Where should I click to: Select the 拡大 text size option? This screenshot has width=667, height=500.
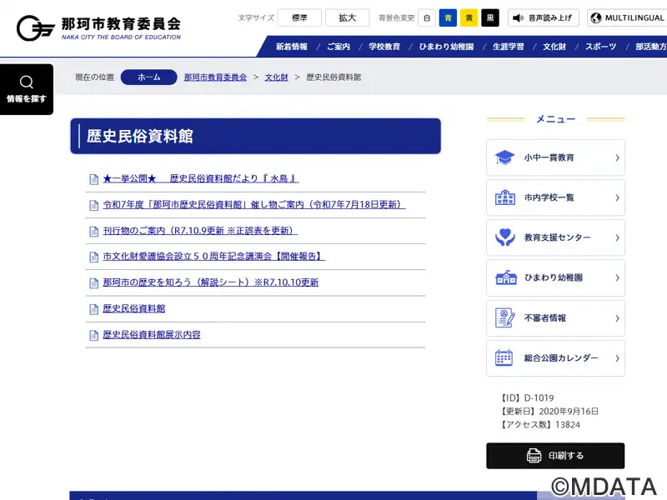[347, 17]
